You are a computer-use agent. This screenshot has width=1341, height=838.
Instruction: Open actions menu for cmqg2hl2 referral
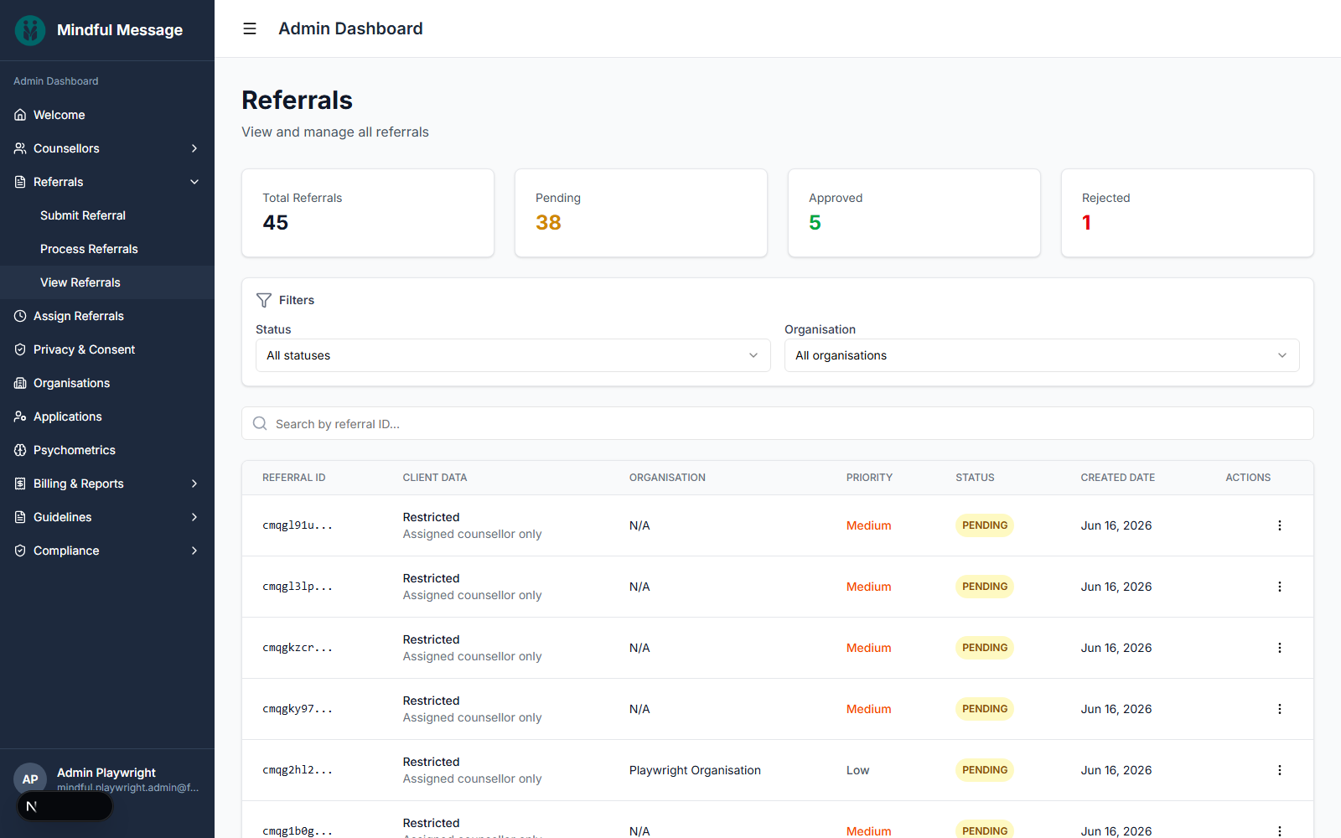tap(1279, 770)
